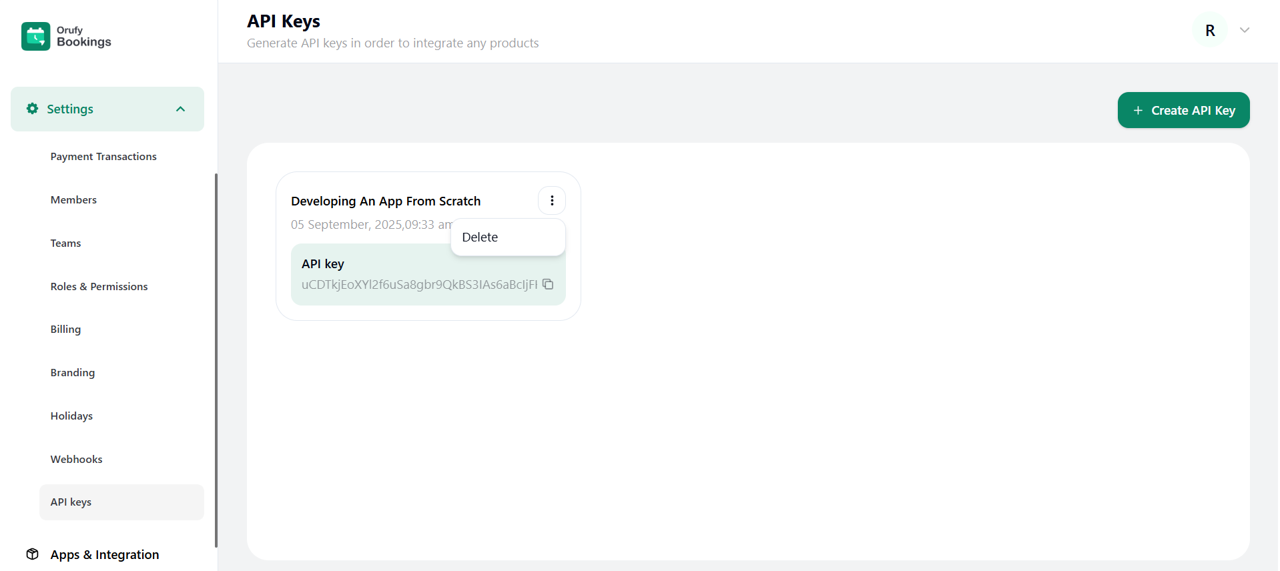Image resolution: width=1280 pixels, height=571 pixels.
Task: Navigate to Roles & Permissions
Action: click(x=99, y=287)
